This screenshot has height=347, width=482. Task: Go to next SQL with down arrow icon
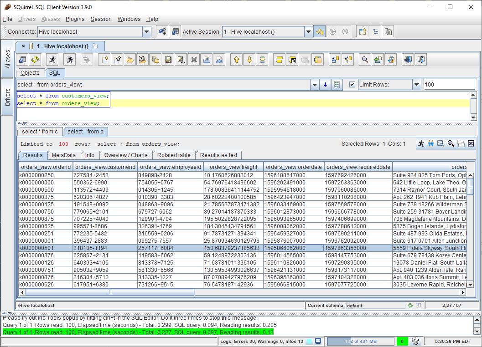[x=249, y=60]
